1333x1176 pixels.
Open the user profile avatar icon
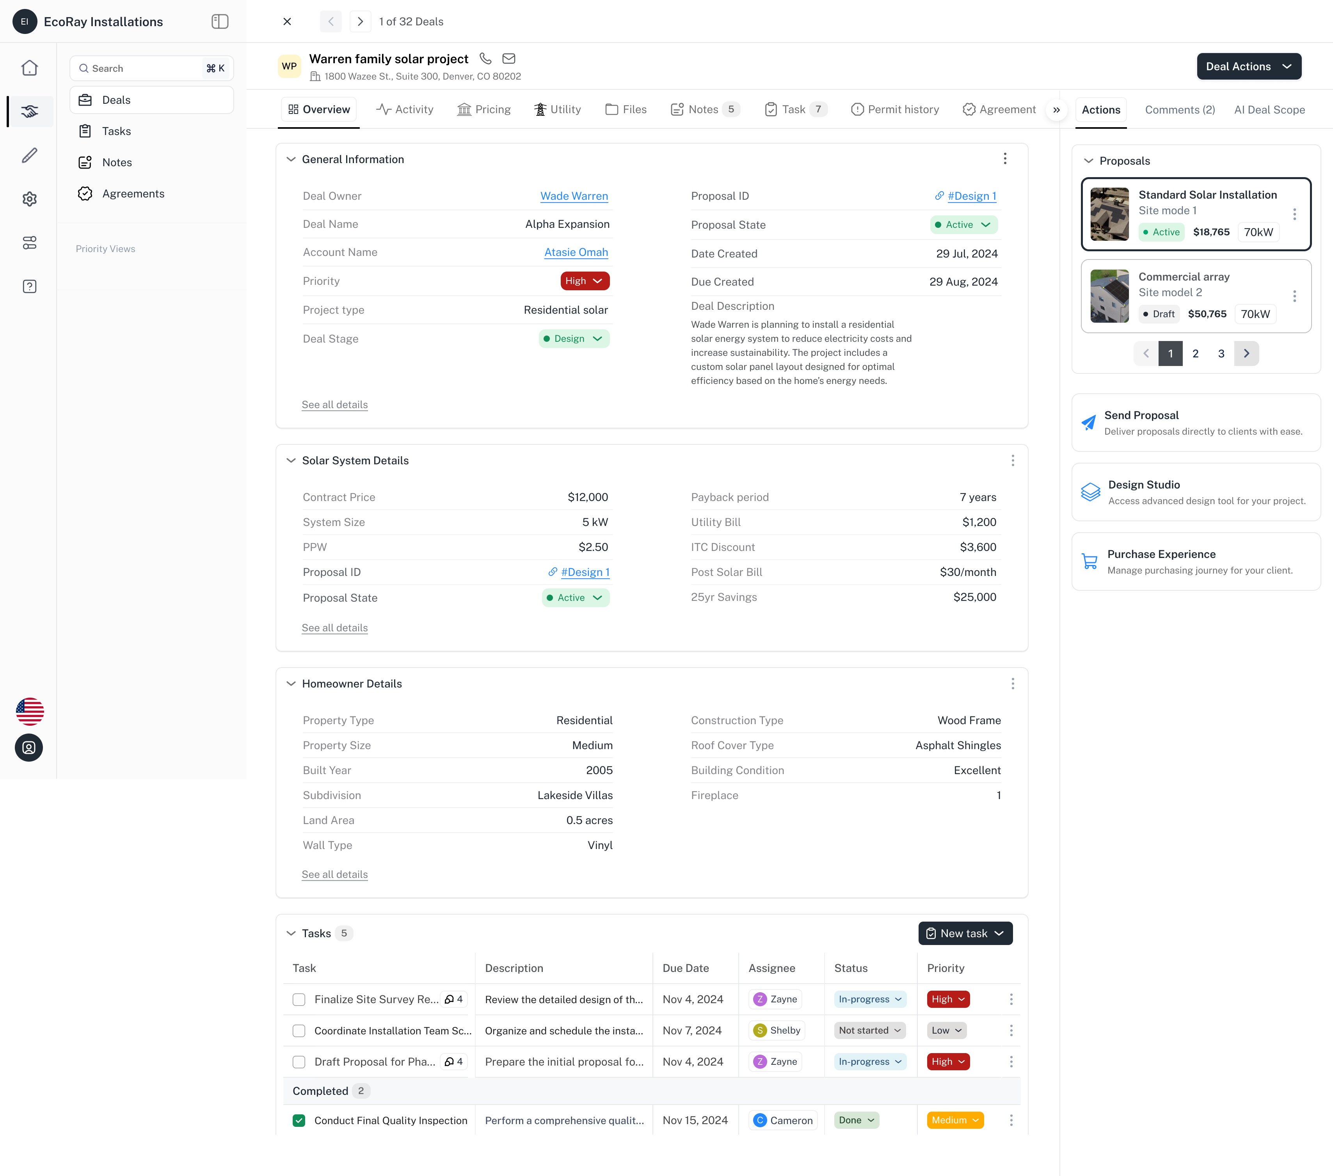click(29, 748)
